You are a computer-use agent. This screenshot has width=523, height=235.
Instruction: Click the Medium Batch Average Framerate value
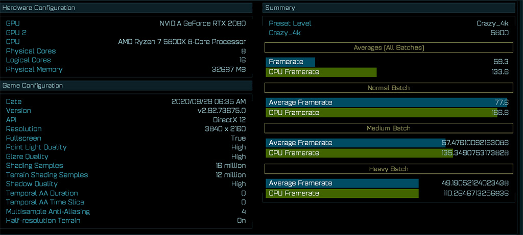(x=475, y=143)
